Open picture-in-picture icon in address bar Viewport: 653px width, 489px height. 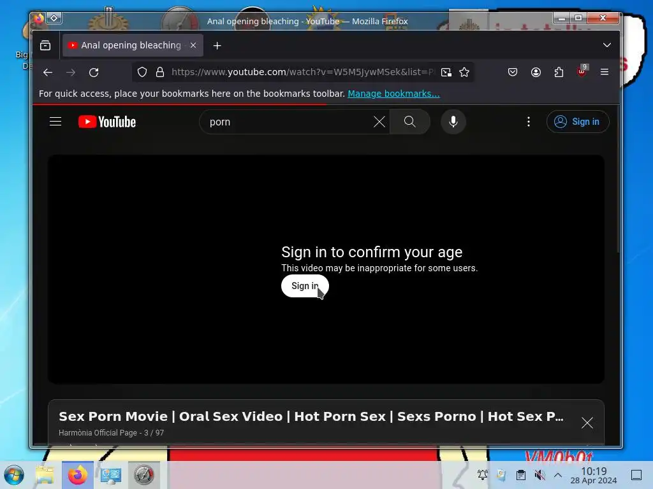[446, 73]
